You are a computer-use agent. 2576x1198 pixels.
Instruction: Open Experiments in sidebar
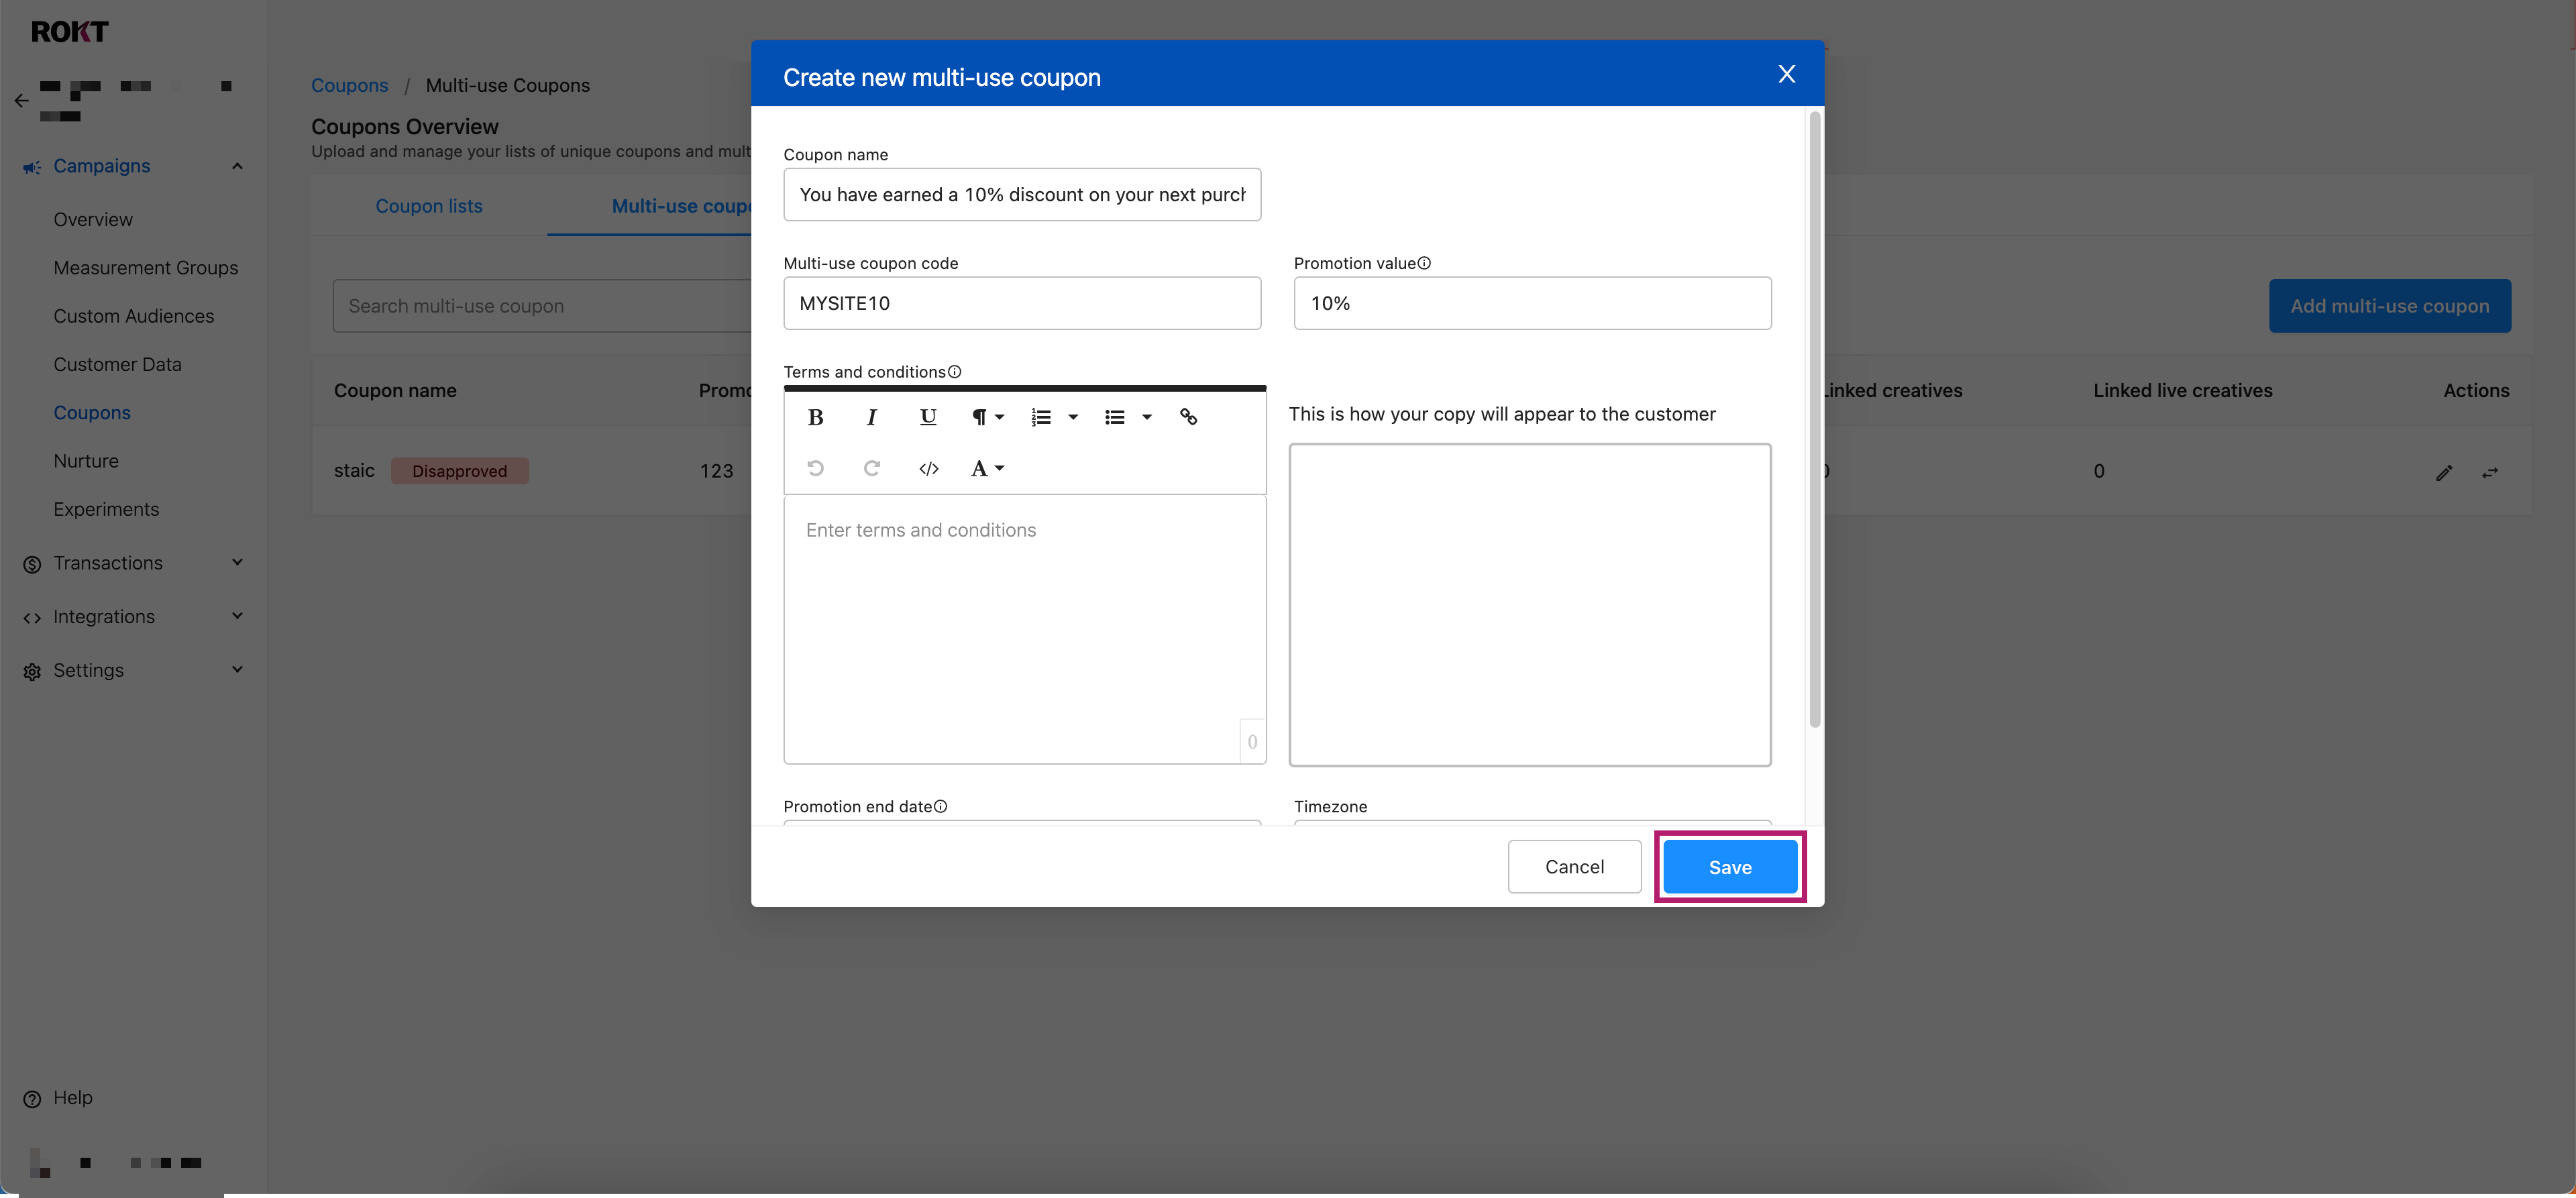point(106,509)
